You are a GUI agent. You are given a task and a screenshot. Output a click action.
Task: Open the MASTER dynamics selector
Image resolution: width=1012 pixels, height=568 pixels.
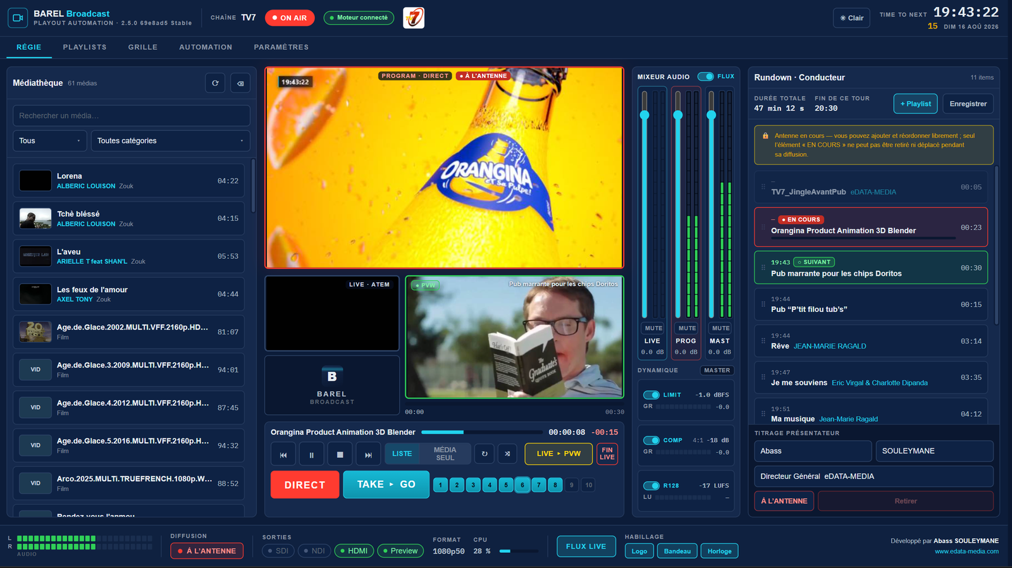click(x=717, y=371)
